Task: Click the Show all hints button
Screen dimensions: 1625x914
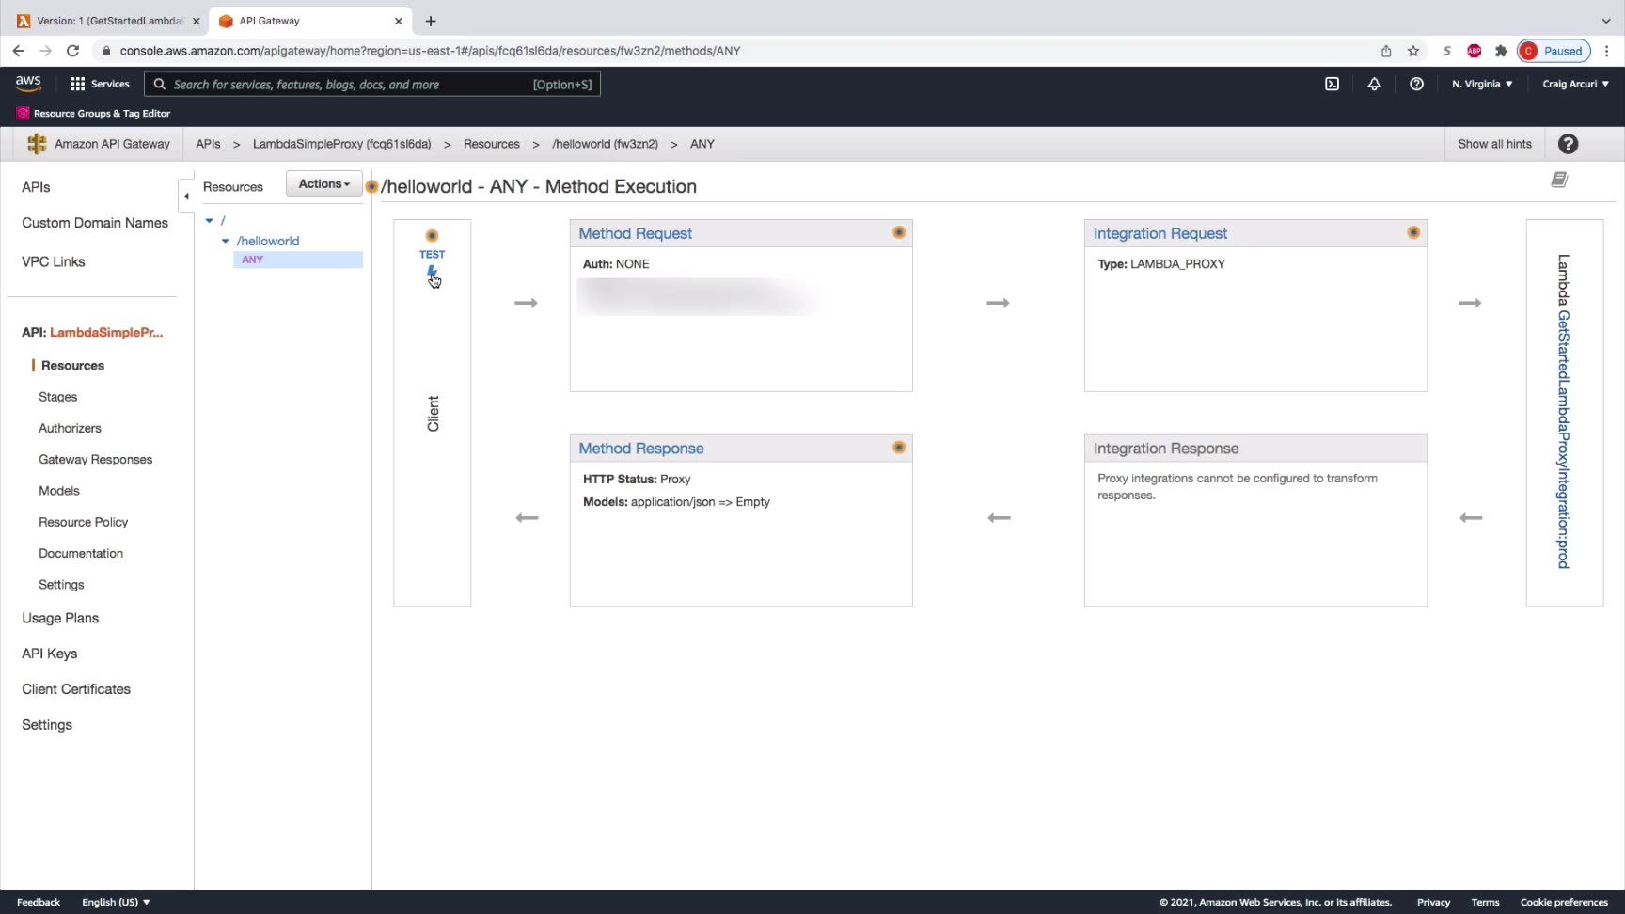Action: coord(1494,144)
